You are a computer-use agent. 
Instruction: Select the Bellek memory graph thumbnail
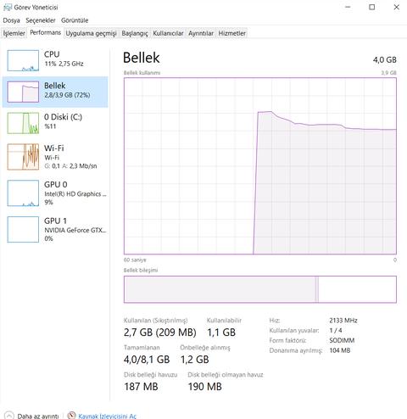[23, 92]
